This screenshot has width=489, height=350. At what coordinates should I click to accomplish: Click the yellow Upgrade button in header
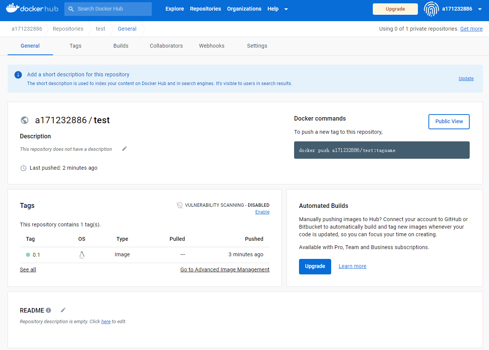click(x=395, y=9)
